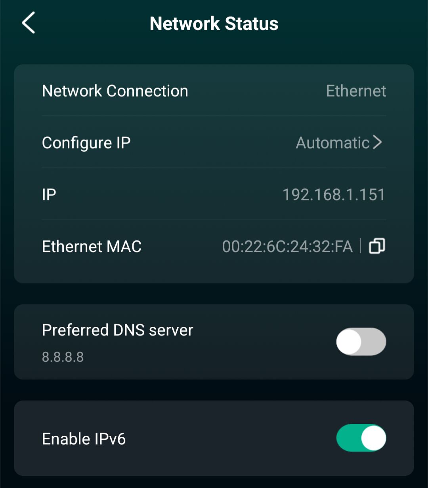Viewport: 428px width, 488px height.
Task: Click the Ethernet connection value
Action: [356, 91]
